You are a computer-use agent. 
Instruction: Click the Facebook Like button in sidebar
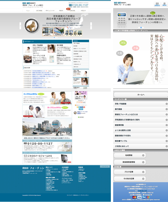coord(79,113)
